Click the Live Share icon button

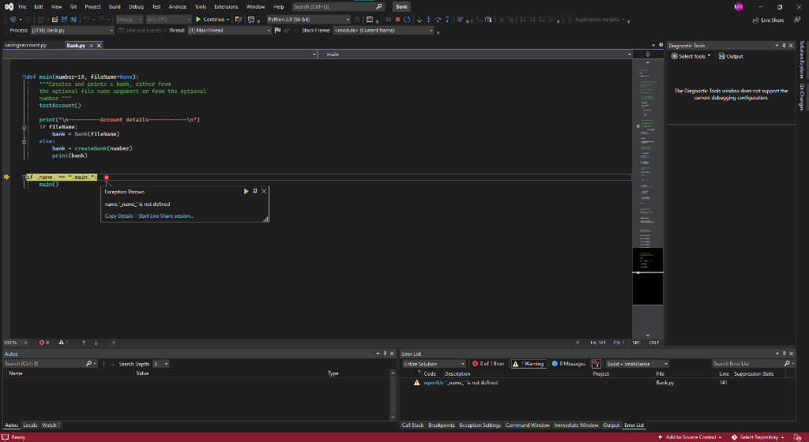click(768, 20)
